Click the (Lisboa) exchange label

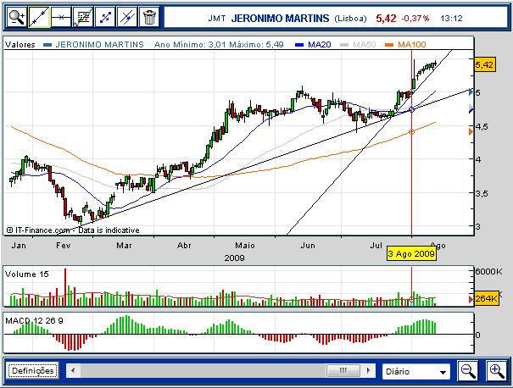[x=350, y=19]
